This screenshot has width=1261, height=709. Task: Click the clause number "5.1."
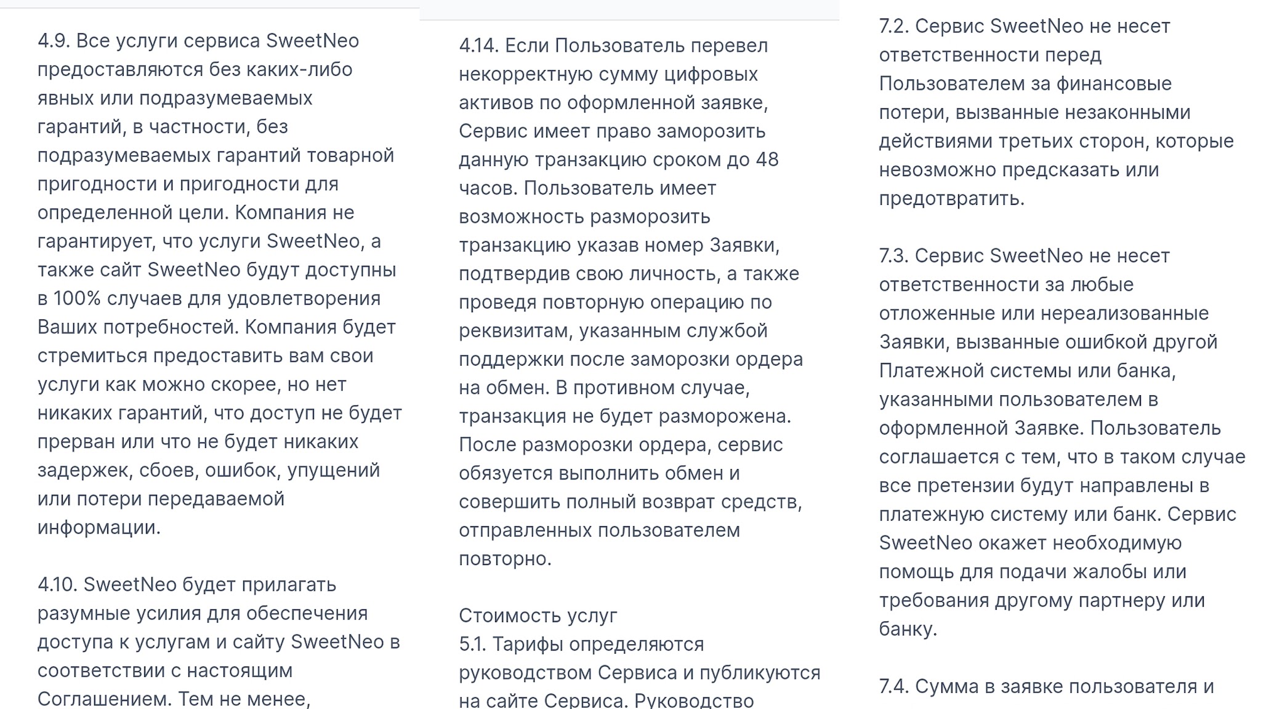[x=473, y=644]
